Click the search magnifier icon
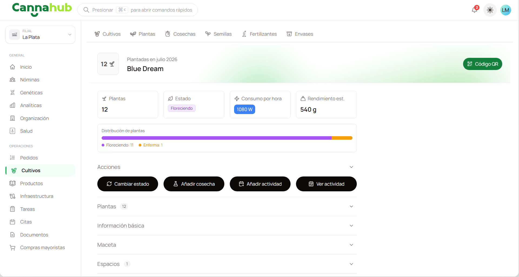Viewport: 519px width, 277px height. 86,10
